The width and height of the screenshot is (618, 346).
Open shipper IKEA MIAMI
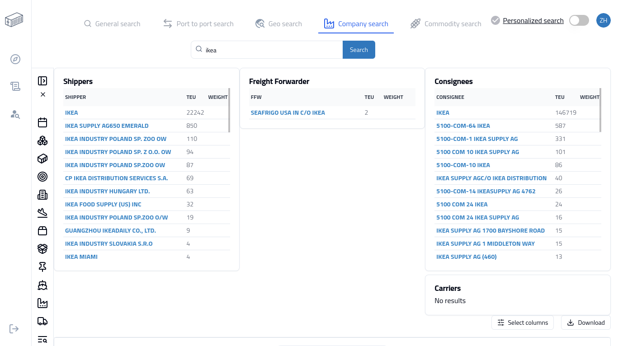coord(81,257)
